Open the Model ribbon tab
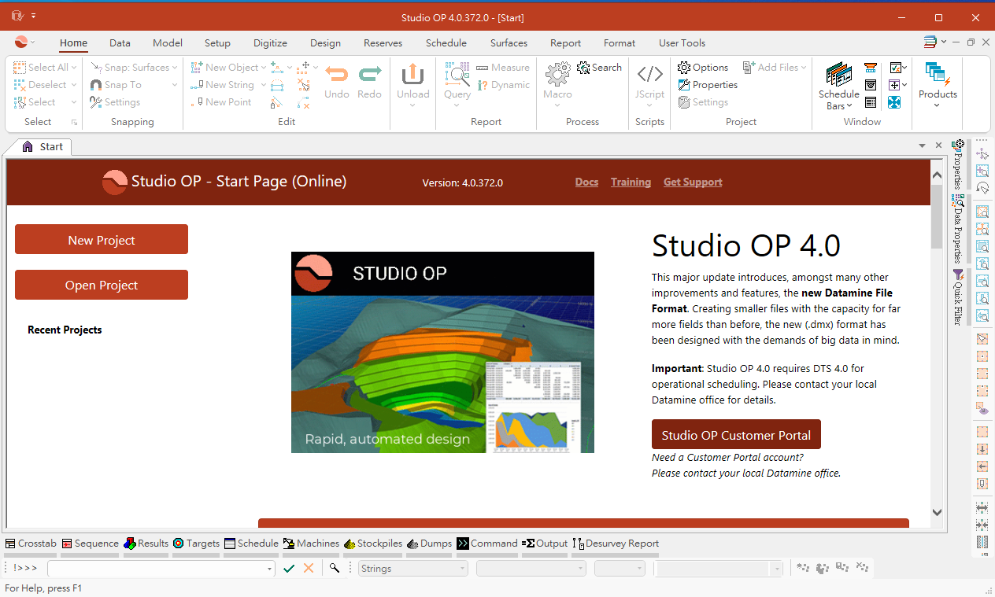 pyautogui.click(x=168, y=43)
